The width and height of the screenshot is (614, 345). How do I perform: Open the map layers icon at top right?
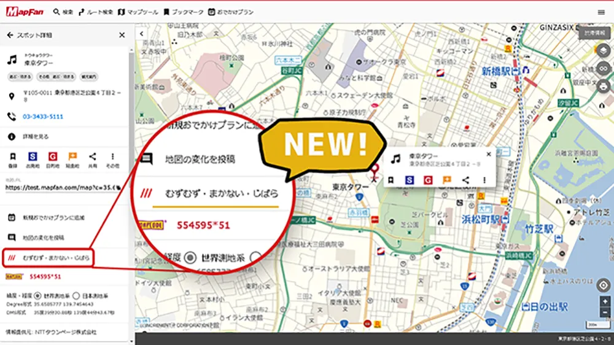click(603, 50)
